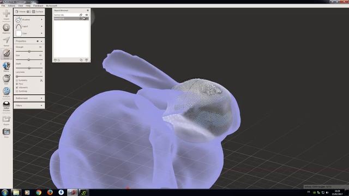Click the combine icon at Object Browser bottom-left
This screenshot has height=196, width=349.
click(x=56, y=60)
